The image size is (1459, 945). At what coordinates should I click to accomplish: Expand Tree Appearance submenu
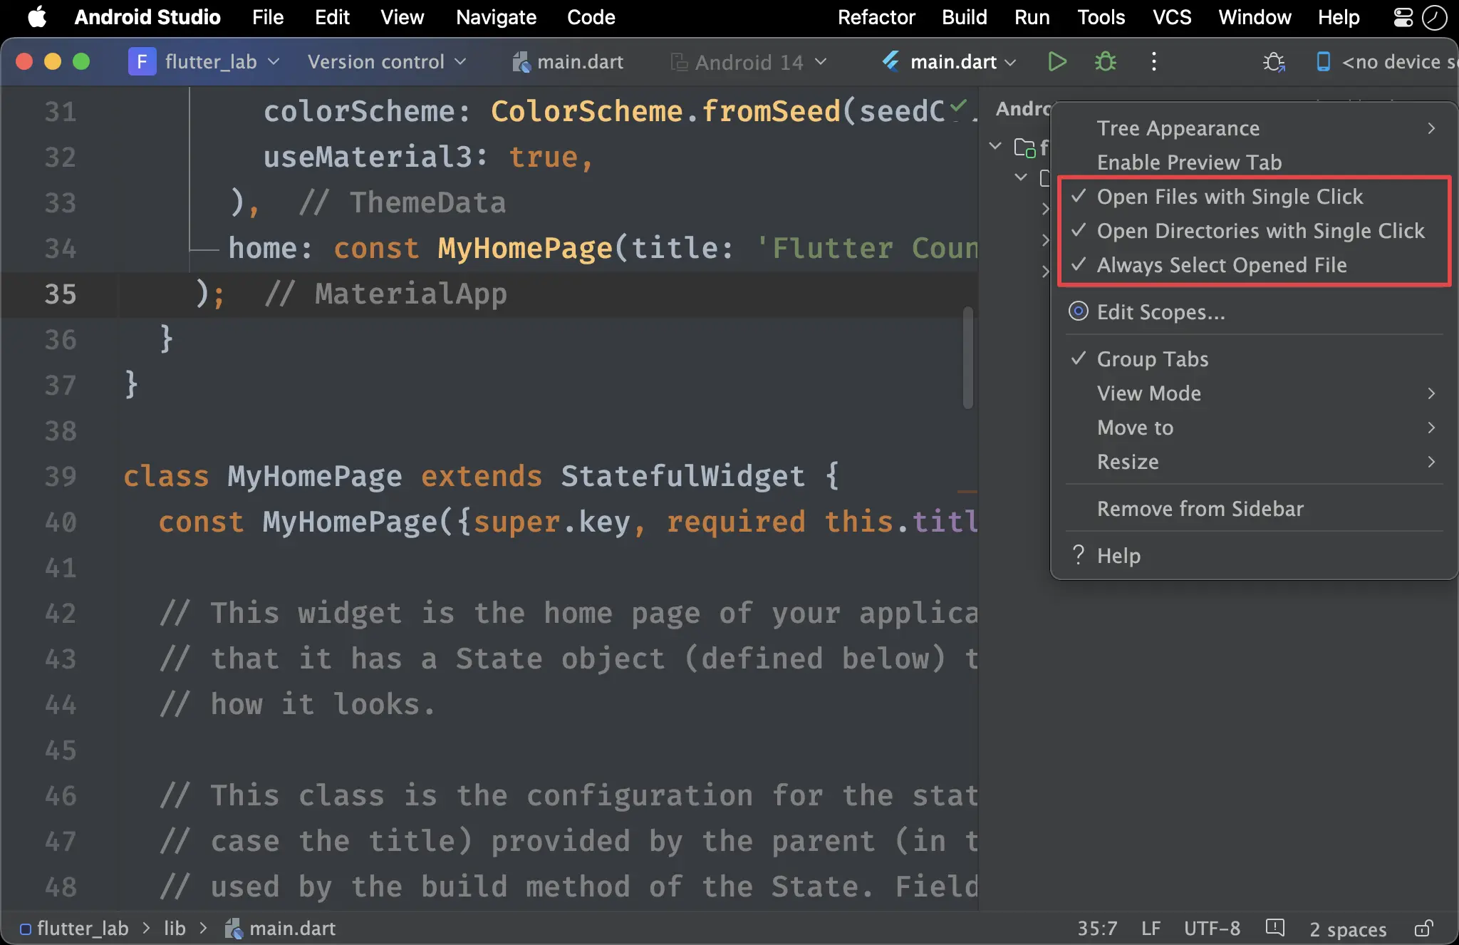click(1254, 128)
